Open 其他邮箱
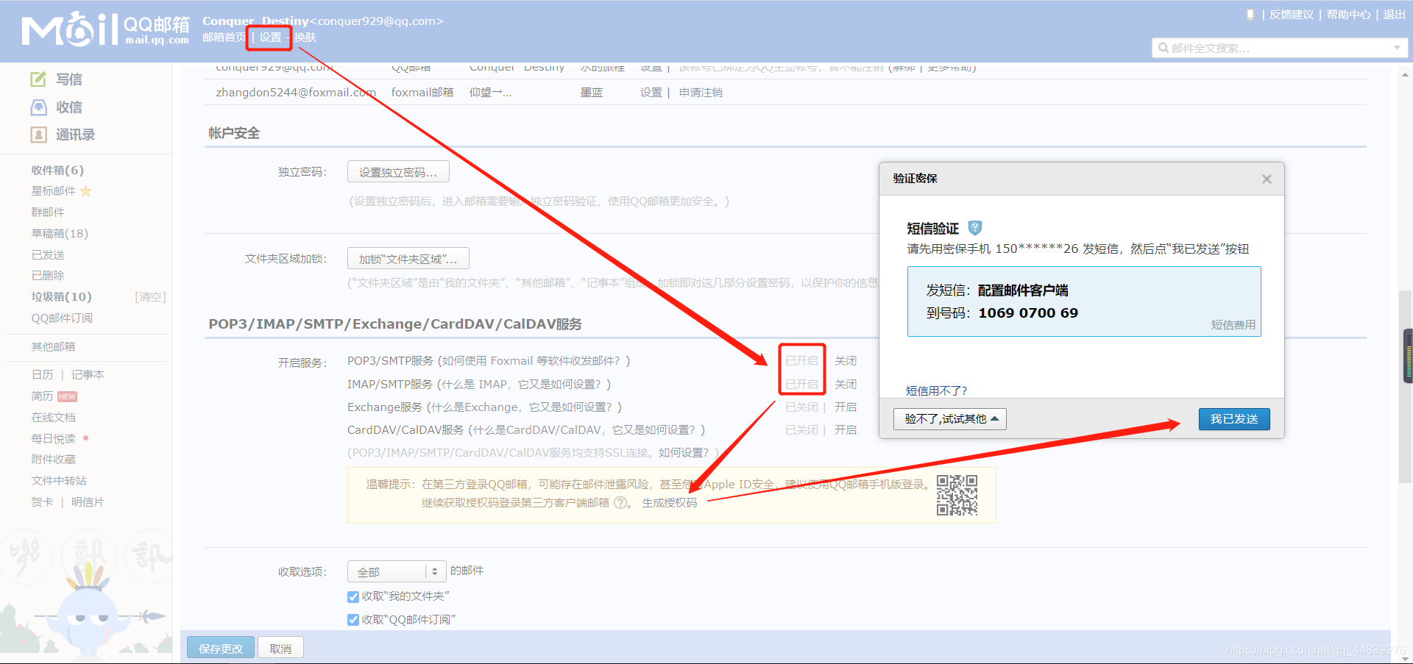1413x664 pixels. click(53, 347)
